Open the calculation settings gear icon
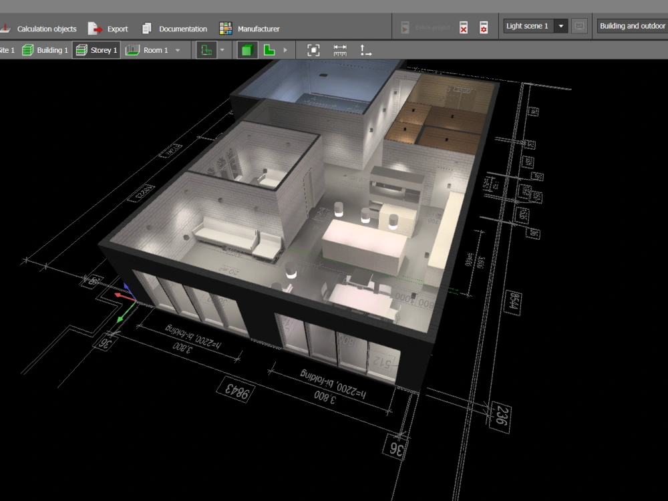This screenshot has height=501, width=668. tap(483, 27)
